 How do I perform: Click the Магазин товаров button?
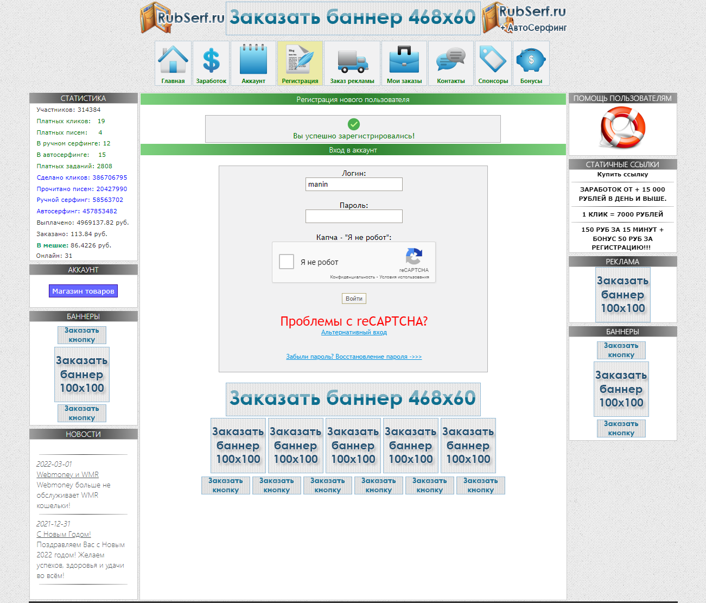coord(83,291)
